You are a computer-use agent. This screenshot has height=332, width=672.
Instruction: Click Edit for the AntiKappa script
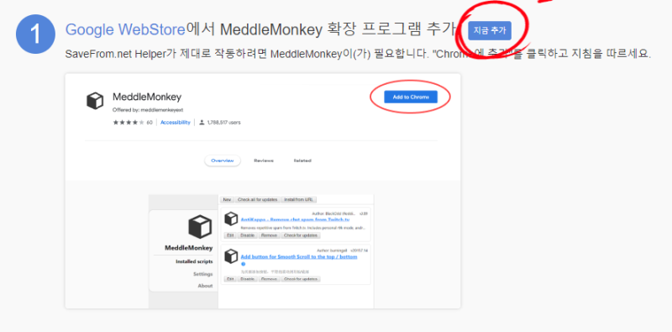pyautogui.click(x=230, y=235)
